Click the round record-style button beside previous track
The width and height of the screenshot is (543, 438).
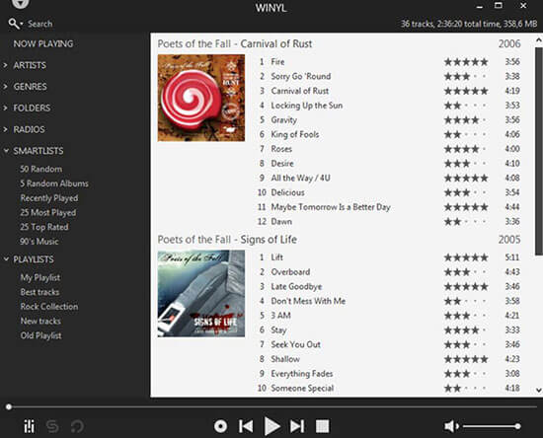(220, 426)
